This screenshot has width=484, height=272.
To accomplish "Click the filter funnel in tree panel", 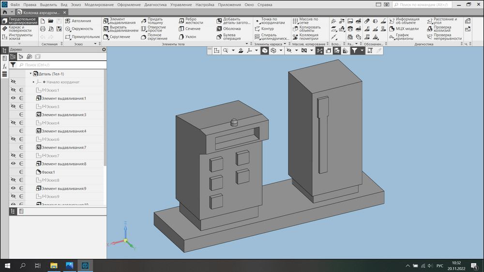I will [13, 65].
